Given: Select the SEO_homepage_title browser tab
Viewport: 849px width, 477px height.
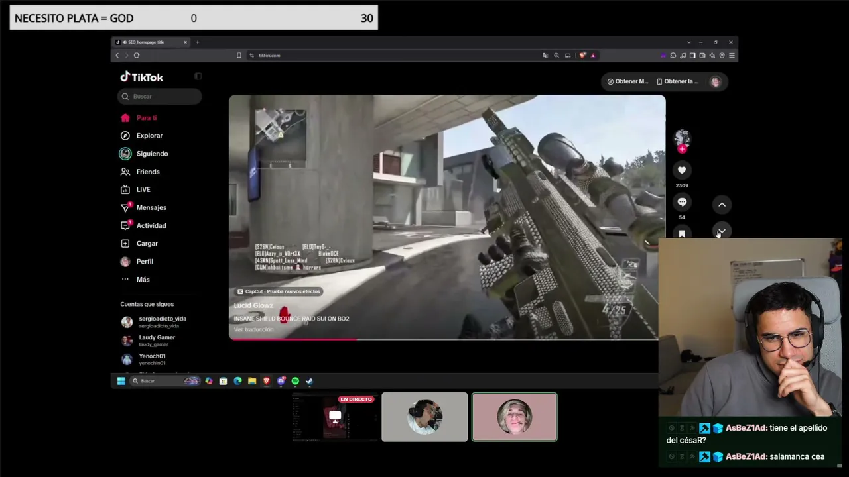Looking at the screenshot, I should click(152, 42).
